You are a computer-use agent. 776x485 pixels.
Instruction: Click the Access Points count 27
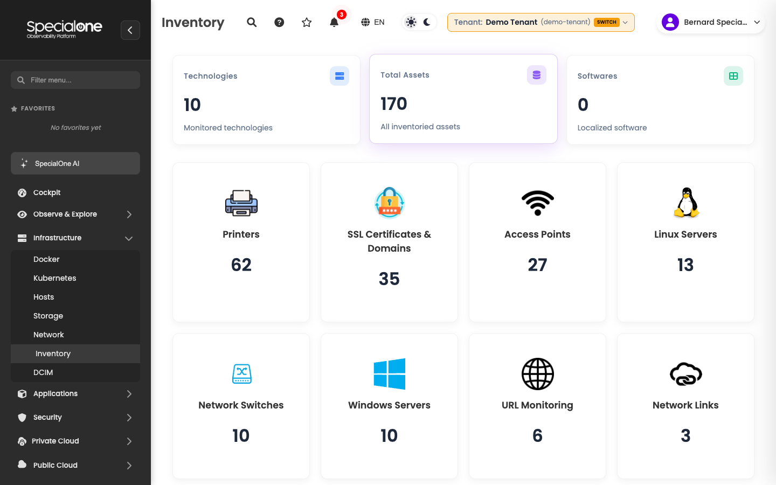[537, 265]
